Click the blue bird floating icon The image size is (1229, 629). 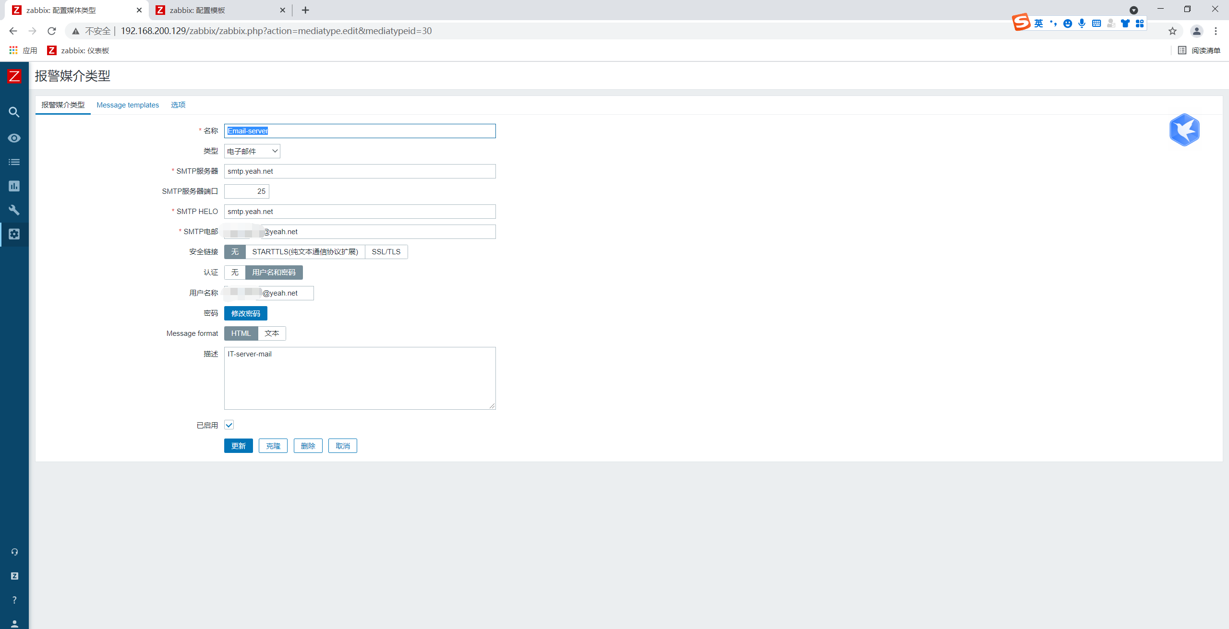[1184, 130]
